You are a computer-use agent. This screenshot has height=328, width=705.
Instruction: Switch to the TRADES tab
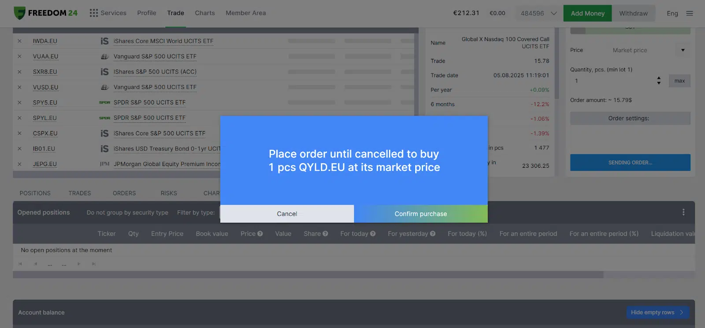click(80, 193)
